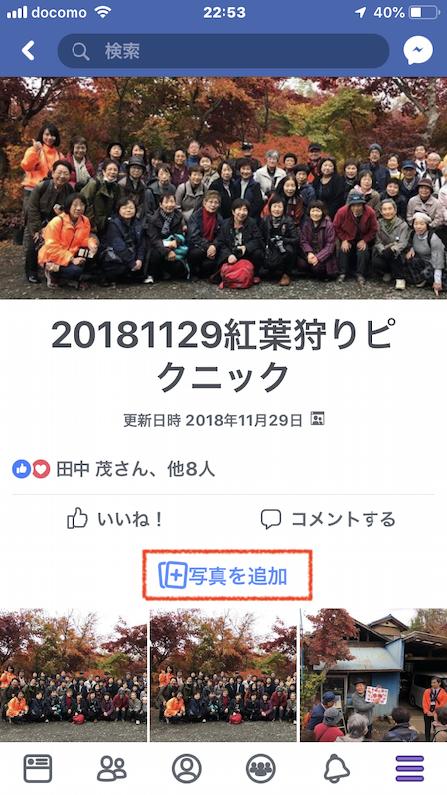View reactions from 田中 茂さん、他8人
The image size is (447, 795).
[x=135, y=469]
